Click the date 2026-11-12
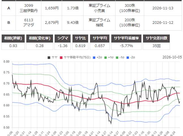Image resolution: width=183 pixels, height=136 pixels. coord(163,23)
